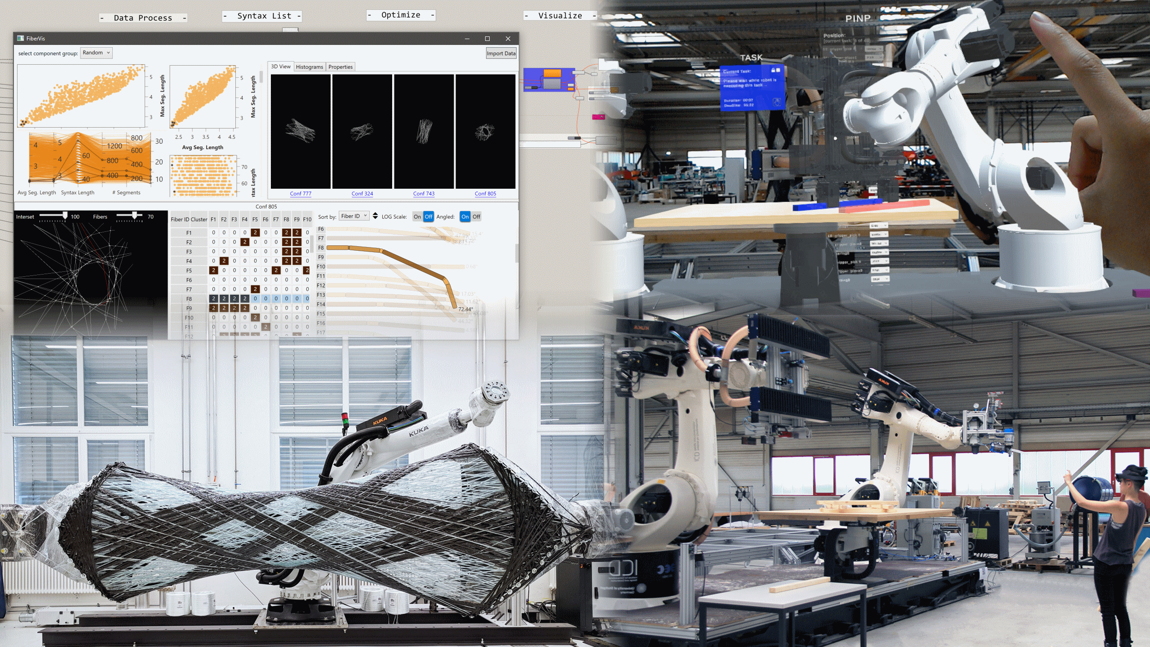Click the Import Data button
Viewport: 1150px width, 647px height.
(x=501, y=53)
